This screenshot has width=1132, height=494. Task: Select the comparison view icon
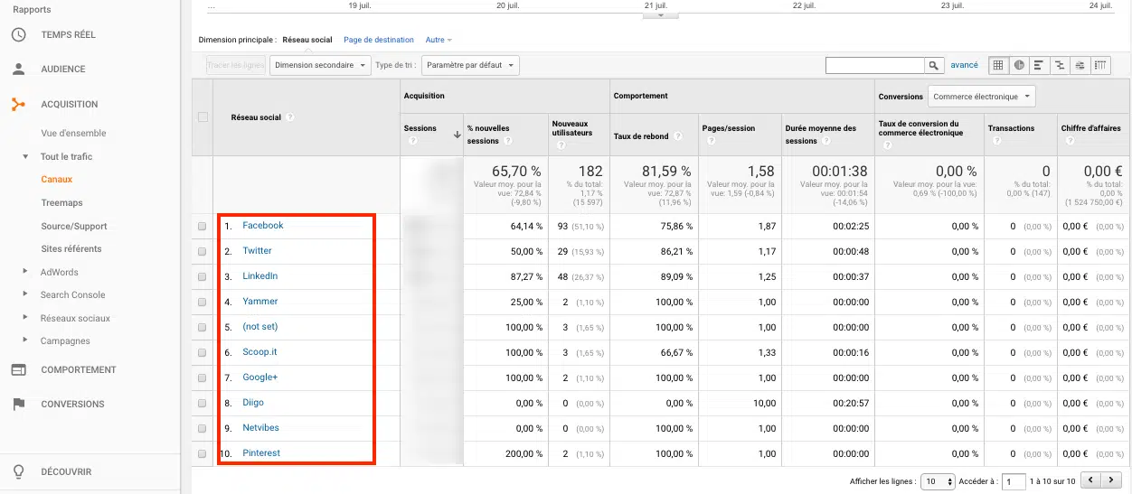point(1060,65)
